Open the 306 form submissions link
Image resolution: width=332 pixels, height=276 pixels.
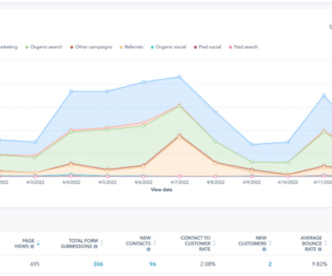(x=98, y=264)
